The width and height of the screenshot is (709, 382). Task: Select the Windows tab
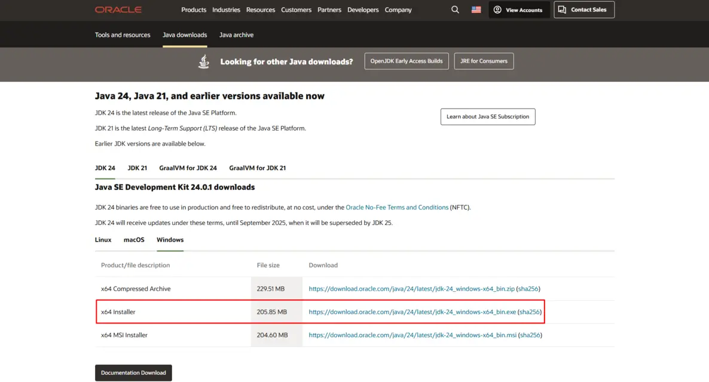pos(170,240)
